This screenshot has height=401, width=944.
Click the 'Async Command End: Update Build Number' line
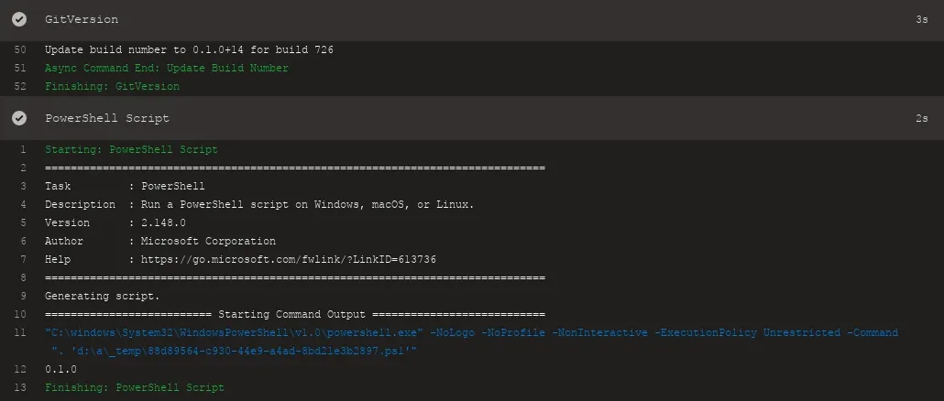click(x=166, y=69)
